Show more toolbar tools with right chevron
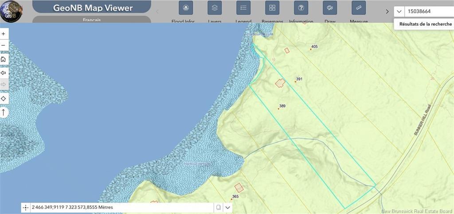This screenshot has height=214, width=454. coord(387,12)
